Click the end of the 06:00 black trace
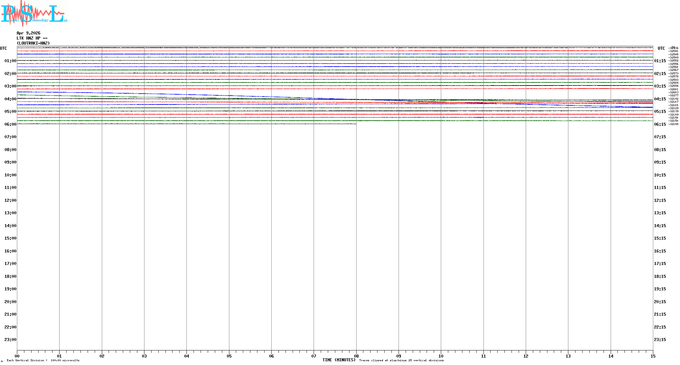This screenshot has height=365, width=680. coord(356,124)
